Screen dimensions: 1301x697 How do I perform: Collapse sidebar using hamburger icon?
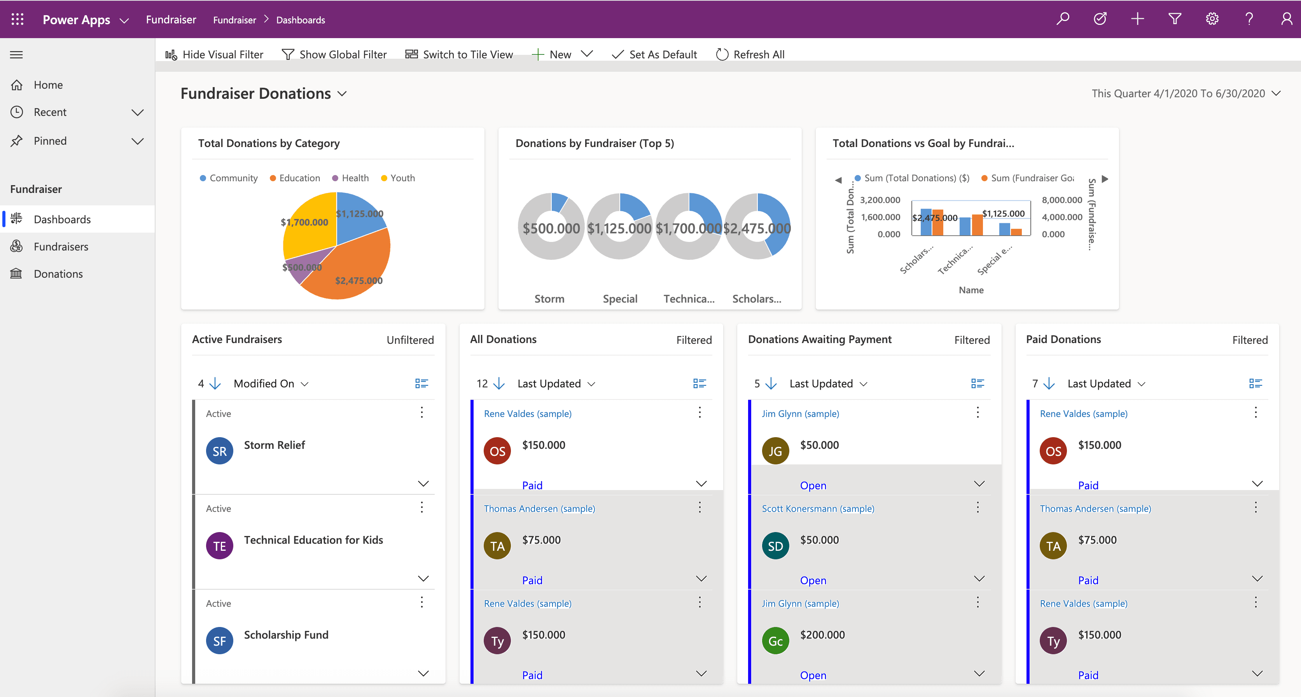point(16,54)
